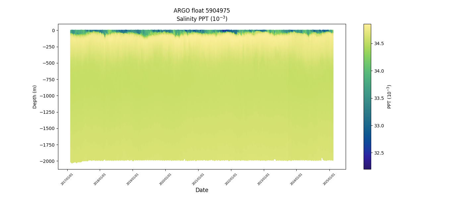
Task: Select the 2018/01/01 date tick label
Action: point(100,179)
